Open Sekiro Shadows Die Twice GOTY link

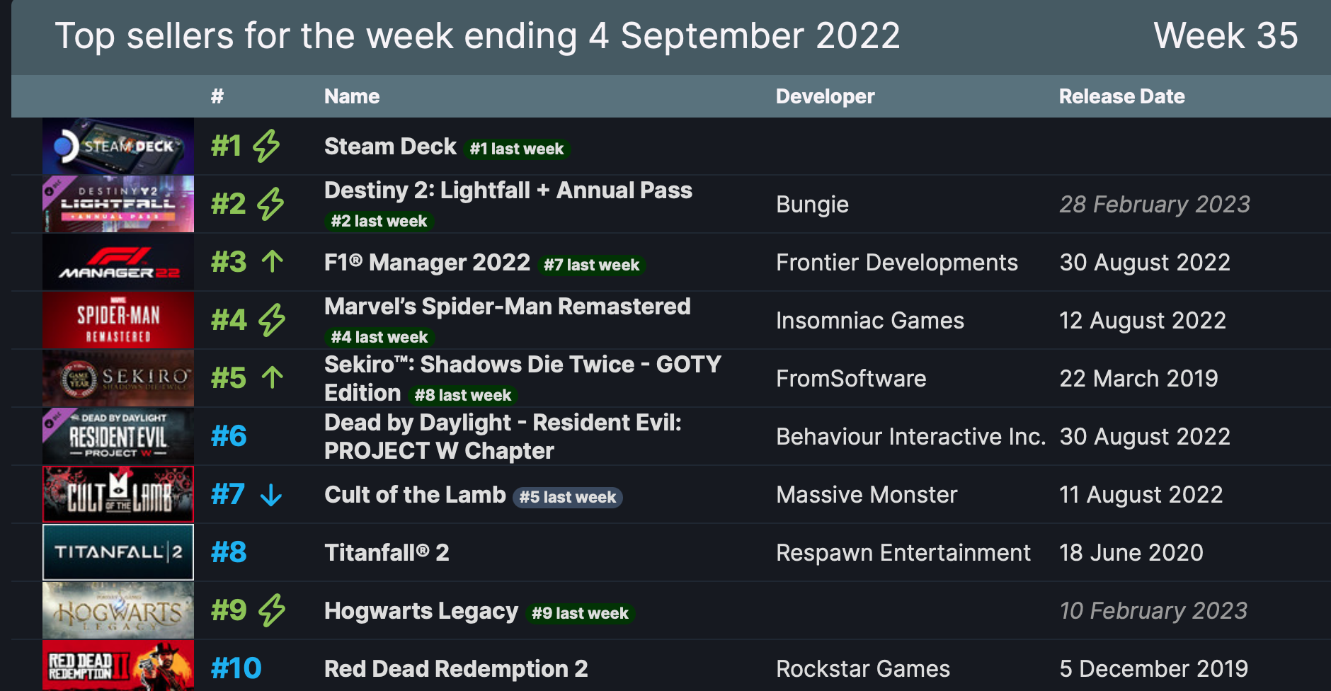(x=522, y=378)
